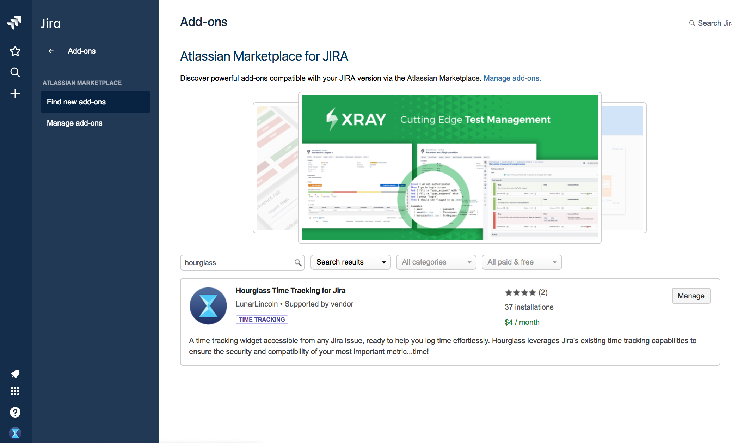Image resolution: width=732 pixels, height=443 pixels.
Task: Click the ATLASSIAN MARKETPLACE section label
Action: pyautogui.click(x=82, y=83)
